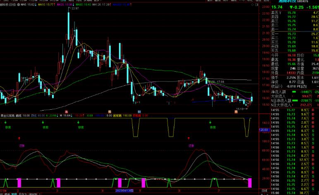
Task: Click the 最低 15.66 low price
Action: click(x=291, y=64)
